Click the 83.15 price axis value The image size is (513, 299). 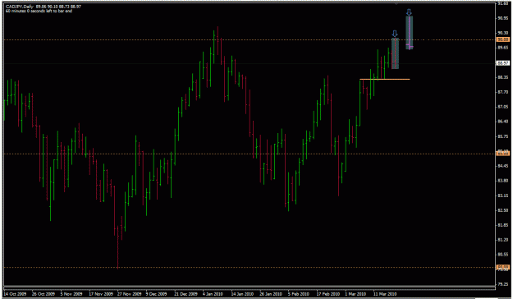503,195
